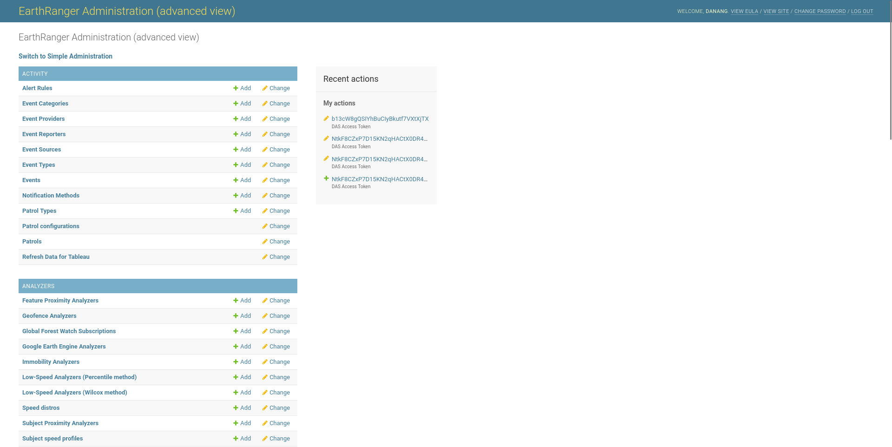This screenshot has width=892, height=447.
Task: Open Low-Speed Analyzers (Wilcox method)
Action: [74, 393]
